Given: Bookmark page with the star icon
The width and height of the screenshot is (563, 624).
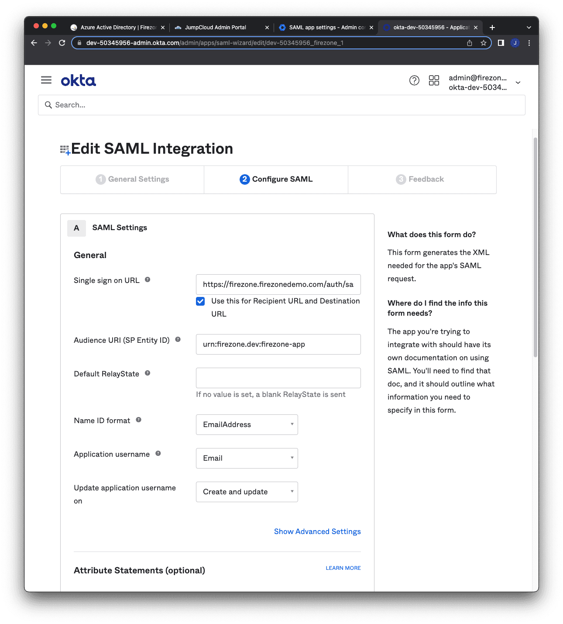Looking at the screenshot, I should click(484, 43).
